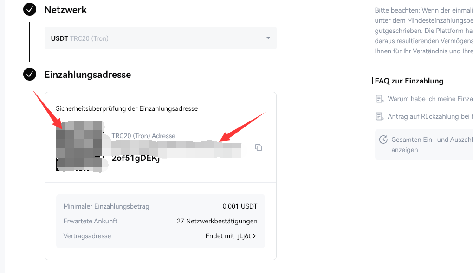Click the network selector dropdown arrow
The width and height of the screenshot is (473, 273).
[x=268, y=38]
